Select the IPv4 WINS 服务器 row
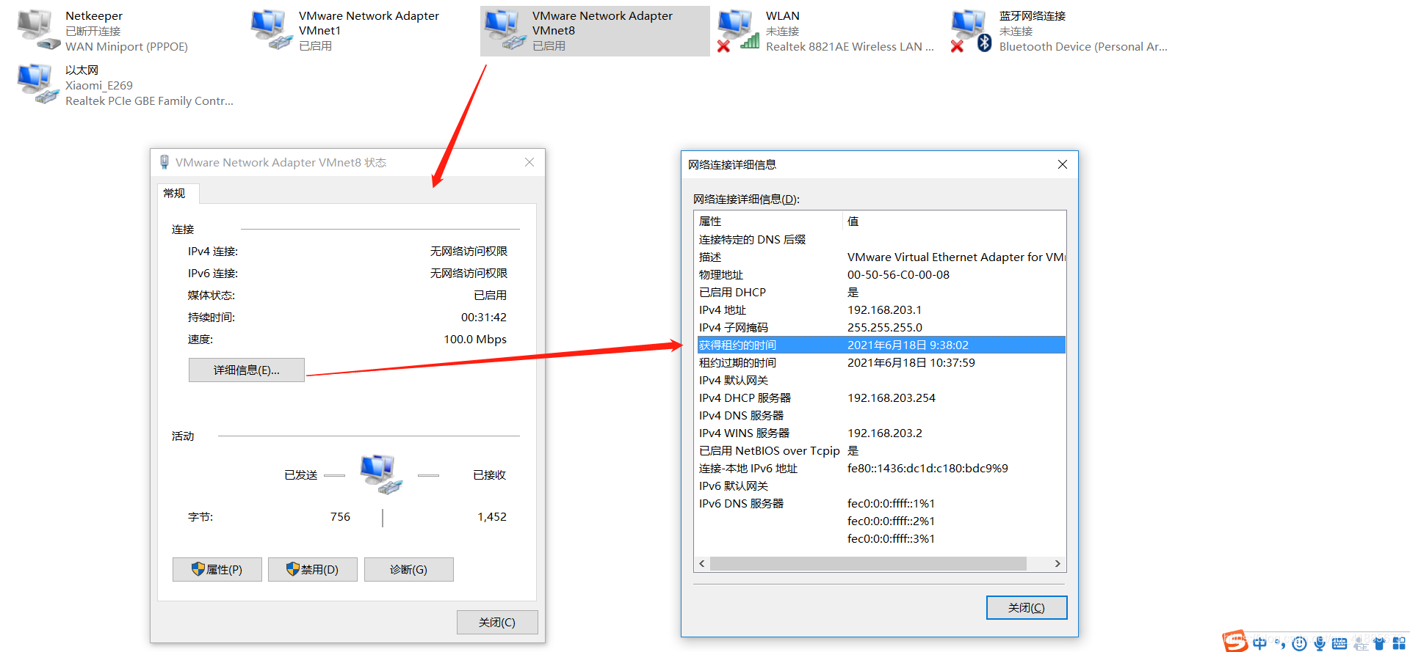 click(880, 433)
